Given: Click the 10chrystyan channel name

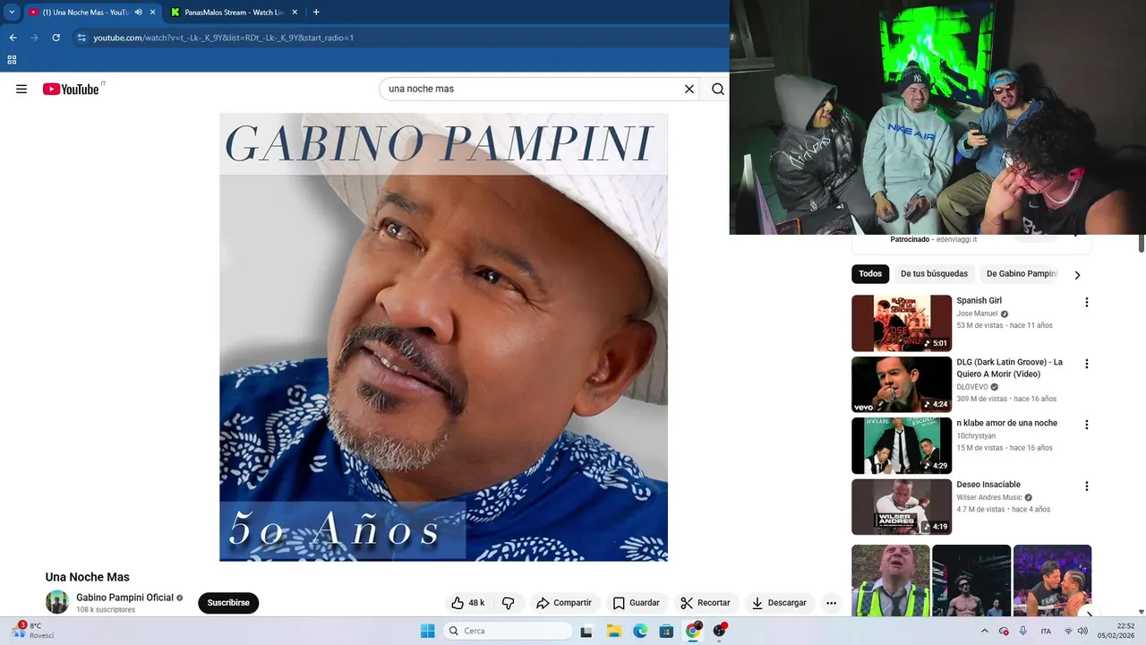Looking at the screenshot, I should point(976,435).
